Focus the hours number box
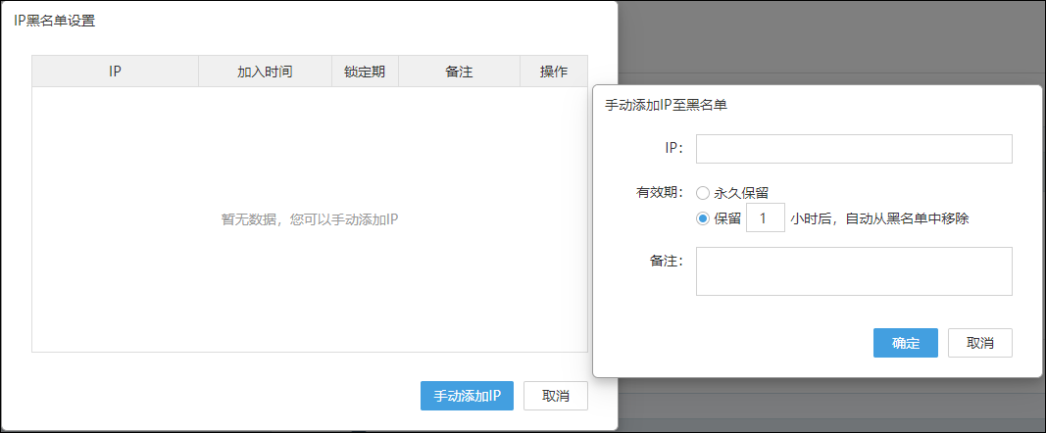1046x433 pixels. (765, 218)
